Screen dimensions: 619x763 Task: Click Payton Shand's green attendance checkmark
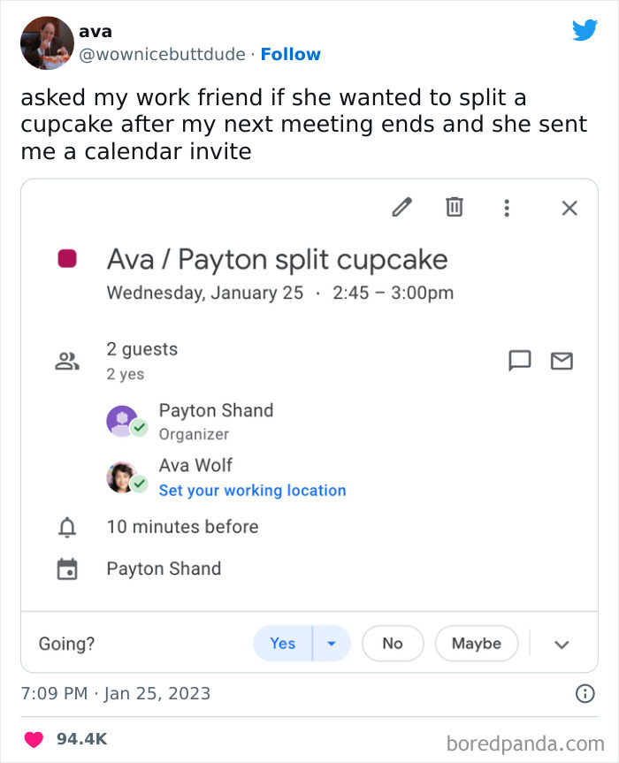coord(141,429)
